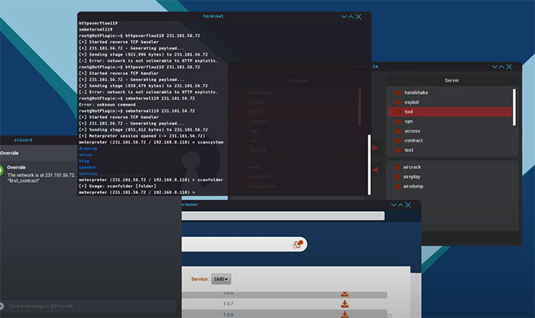The width and height of the screenshot is (535, 318).
Task: Close the browser window
Action: [x=408, y=205]
